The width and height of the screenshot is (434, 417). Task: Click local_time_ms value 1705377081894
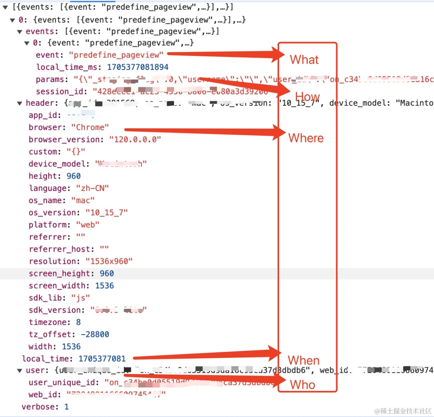(x=137, y=67)
